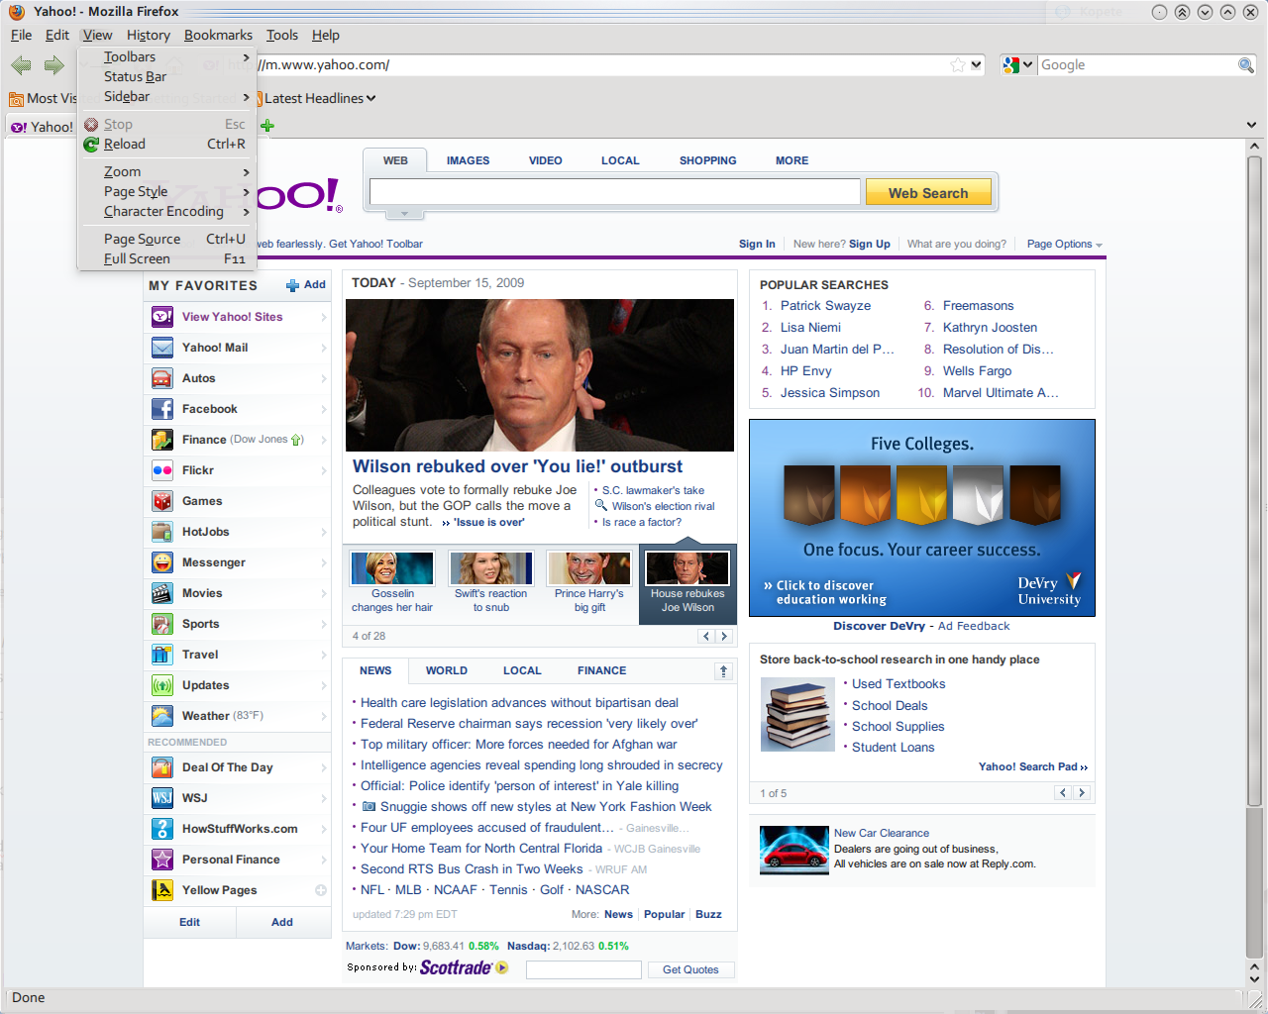Go to next Today story arrow

click(724, 636)
